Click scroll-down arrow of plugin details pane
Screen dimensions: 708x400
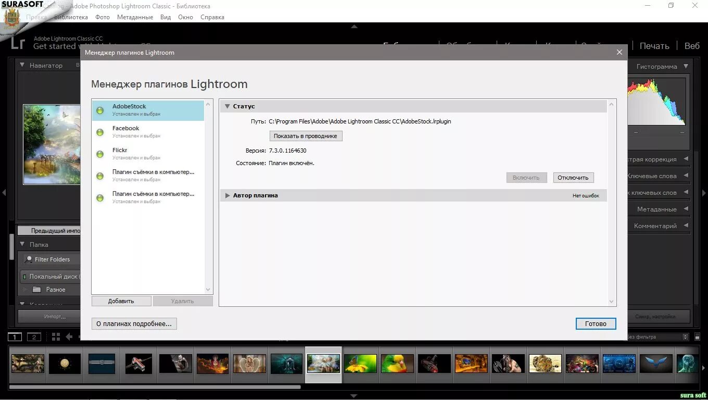(612, 301)
